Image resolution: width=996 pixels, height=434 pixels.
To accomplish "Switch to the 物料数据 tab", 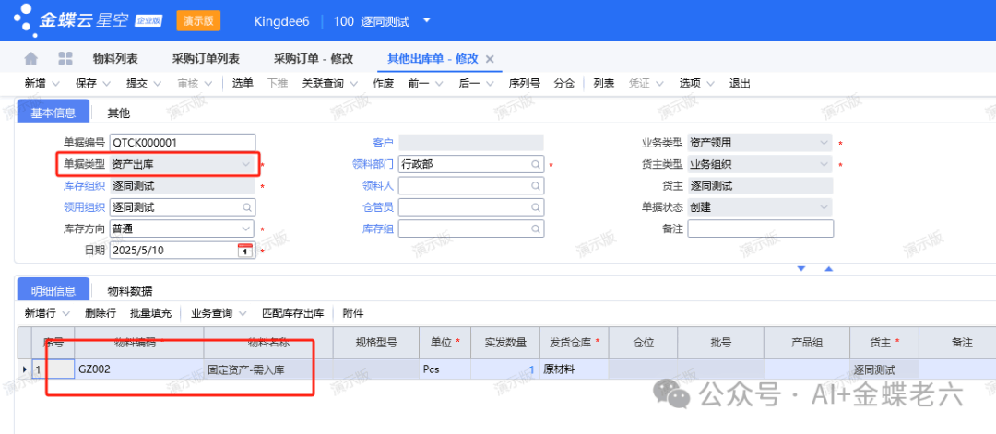I will [x=130, y=291].
